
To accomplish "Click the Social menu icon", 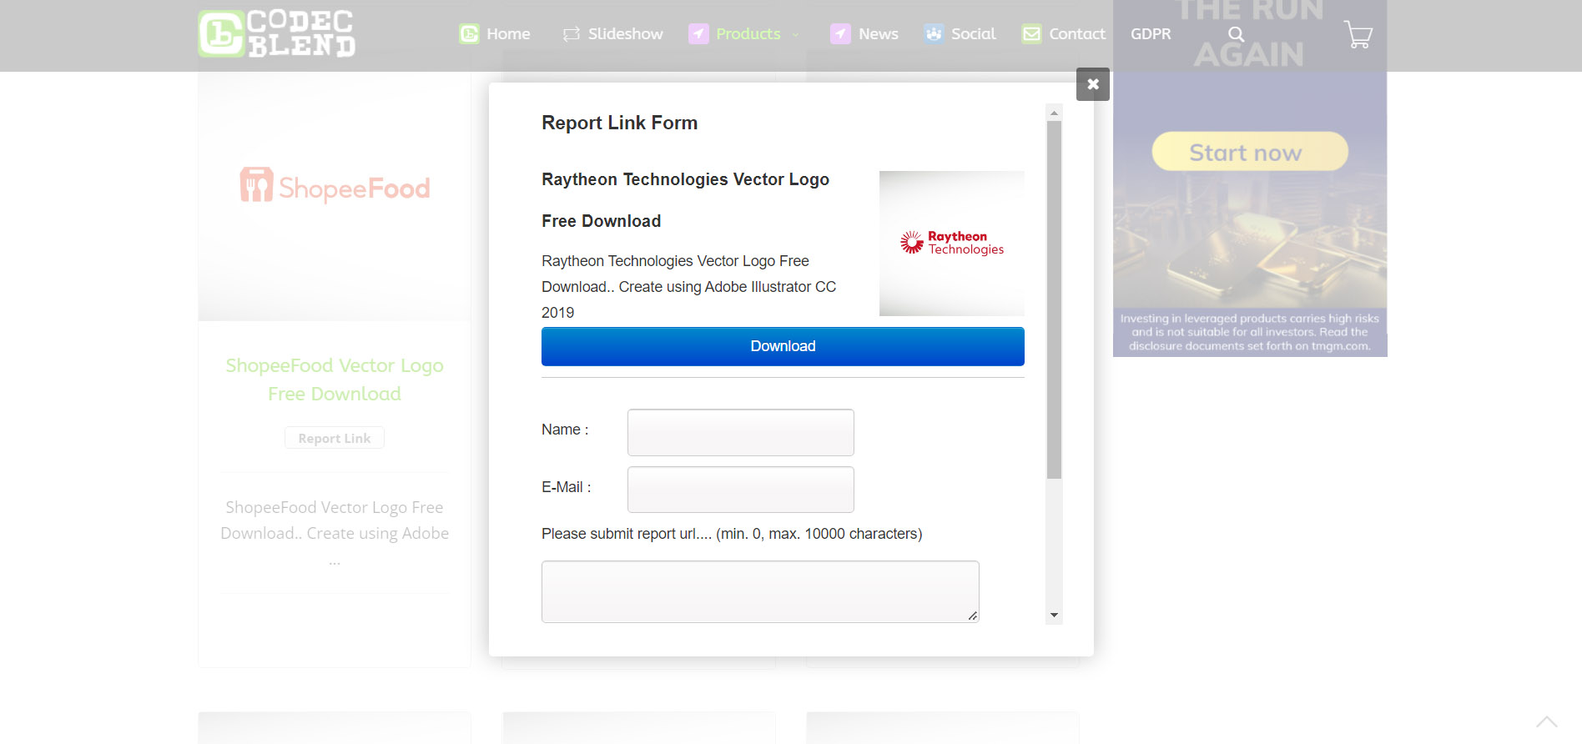I will (x=934, y=34).
